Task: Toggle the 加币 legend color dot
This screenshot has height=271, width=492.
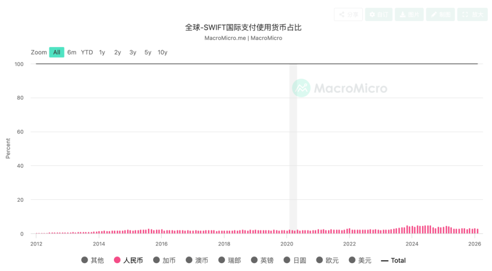Action: click(157, 260)
